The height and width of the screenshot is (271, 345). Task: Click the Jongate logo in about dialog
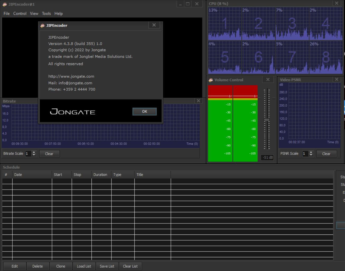click(x=73, y=112)
